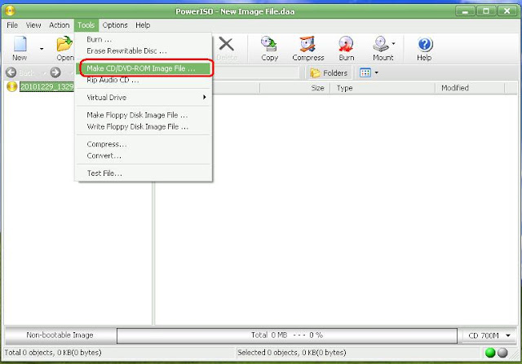522x364 pixels.
Task: Click Total 0 objects status text
Action: (x=53, y=353)
